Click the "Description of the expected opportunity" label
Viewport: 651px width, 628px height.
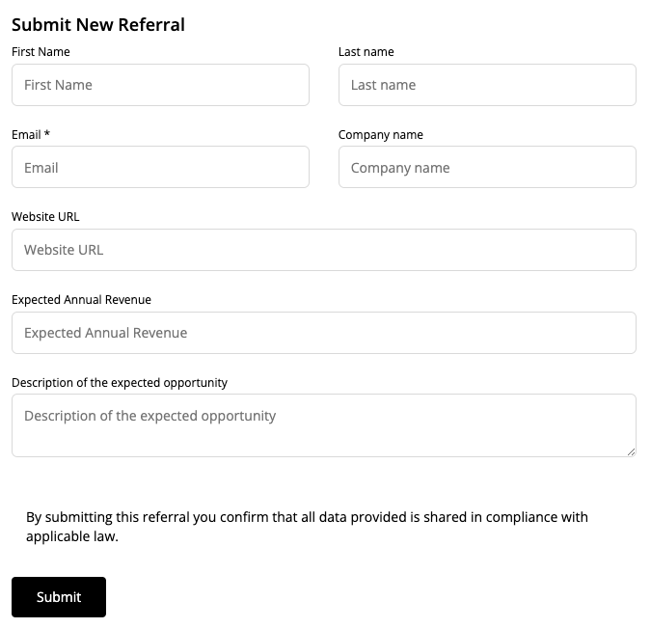[120, 383]
